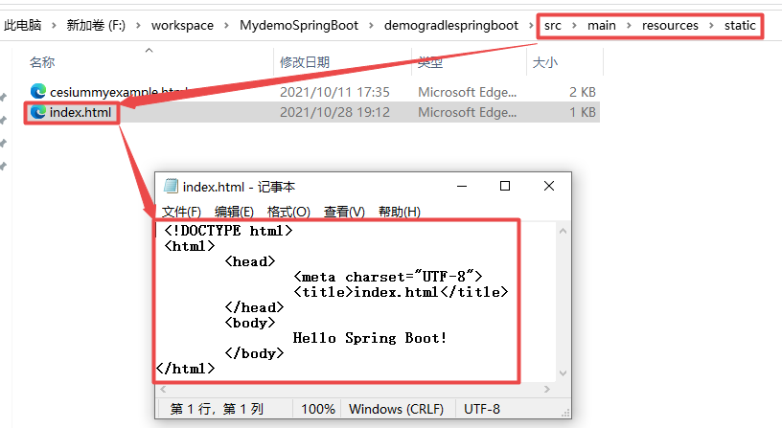782x428 pixels.
Task: Expand the chevron after MydemoSpringBoot
Action: (371, 26)
